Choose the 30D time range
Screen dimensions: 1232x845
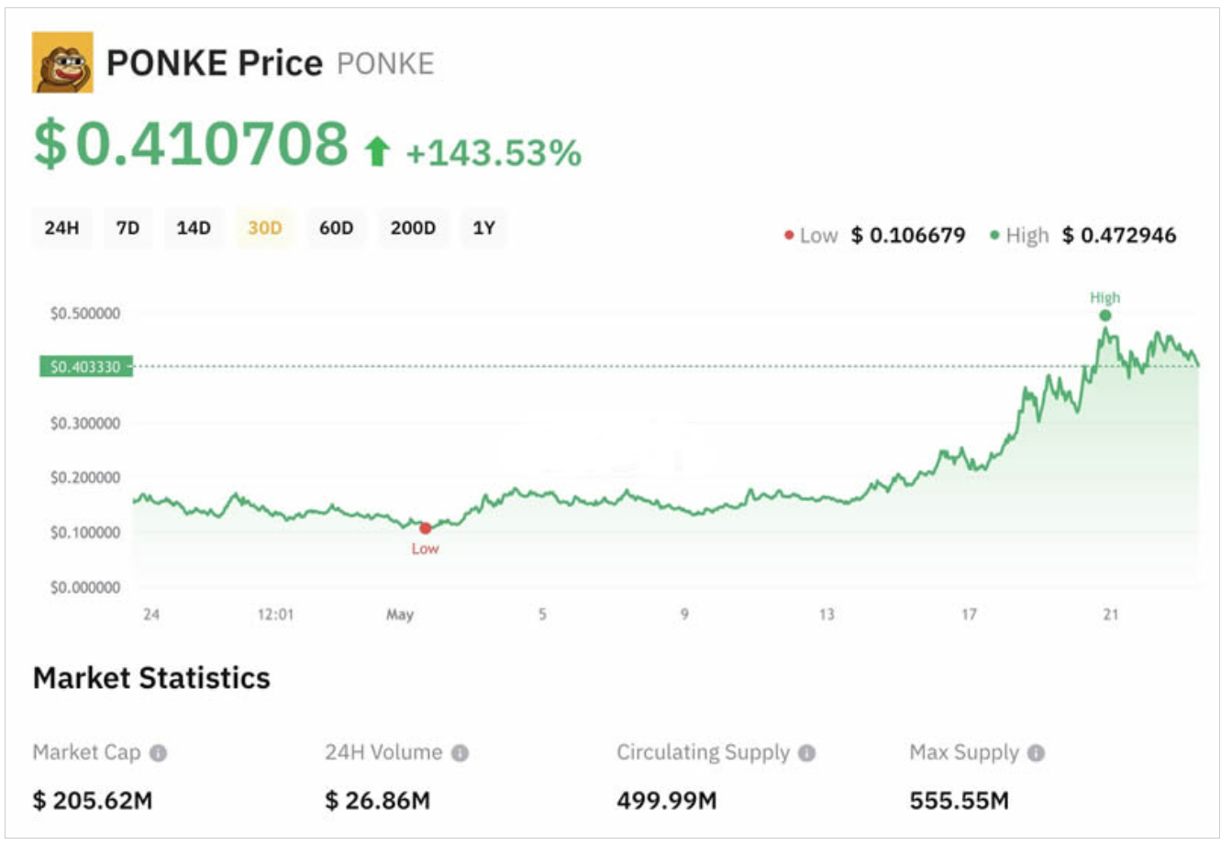tap(265, 228)
